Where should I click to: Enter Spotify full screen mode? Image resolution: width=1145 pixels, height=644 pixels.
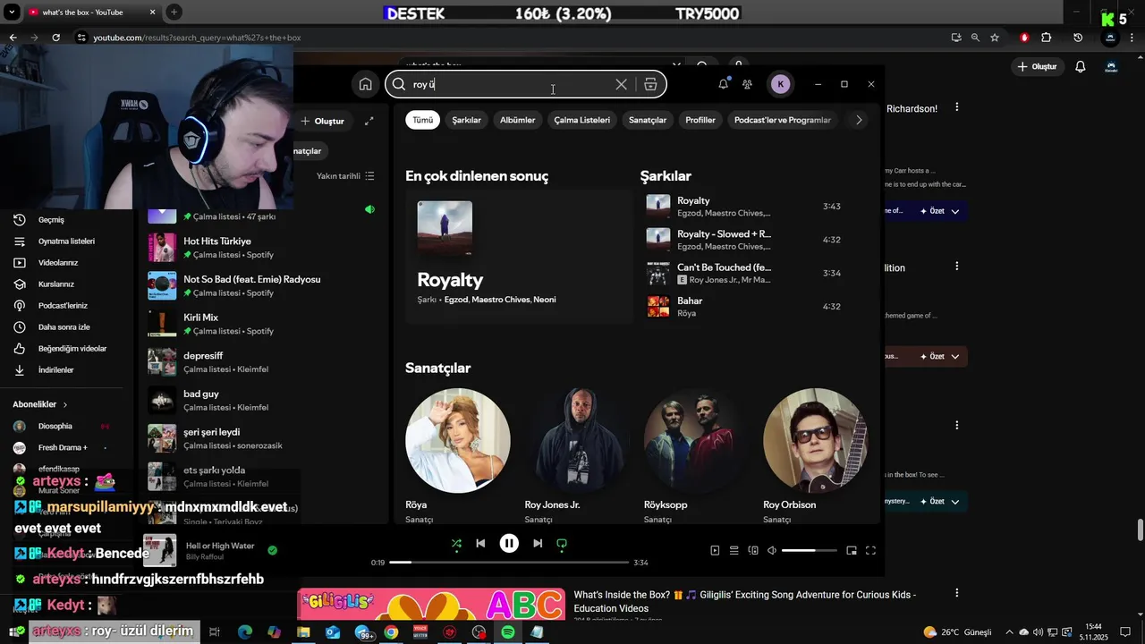click(x=870, y=550)
